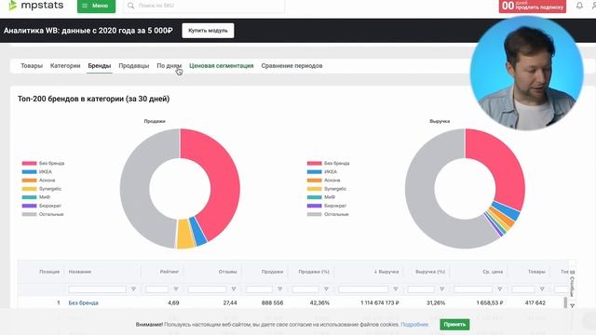The width and height of the screenshot is (596, 335).
Task: Select the Бренды tab
Action: pyautogui.click(x=100, y=66)
